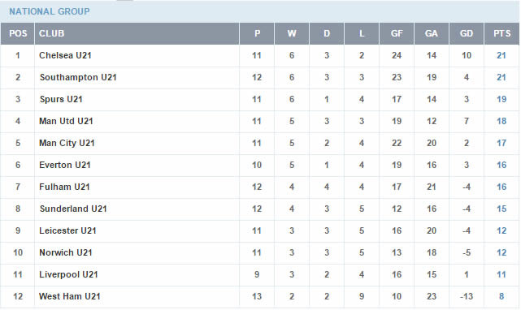
Task: Open West Ham U21 club link
Action: point(69,296)
